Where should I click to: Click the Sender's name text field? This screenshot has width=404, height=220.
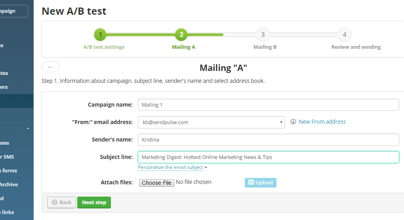(268, 140)
